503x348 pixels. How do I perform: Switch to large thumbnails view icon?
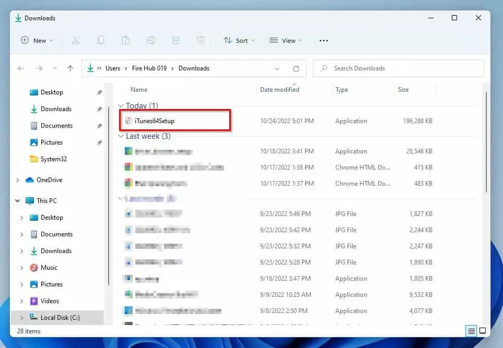[483, 331]
